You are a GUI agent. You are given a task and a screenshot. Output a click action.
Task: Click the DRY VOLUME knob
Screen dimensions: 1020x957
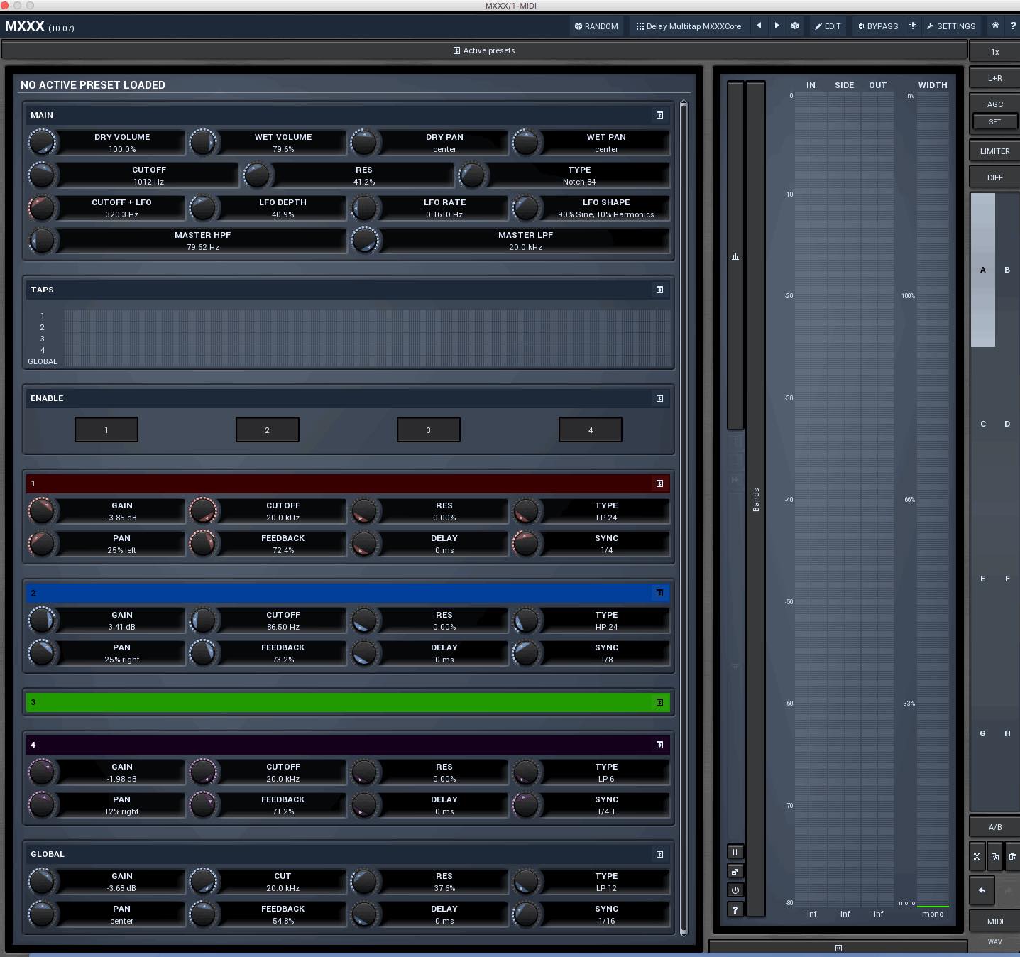point(42,143)
